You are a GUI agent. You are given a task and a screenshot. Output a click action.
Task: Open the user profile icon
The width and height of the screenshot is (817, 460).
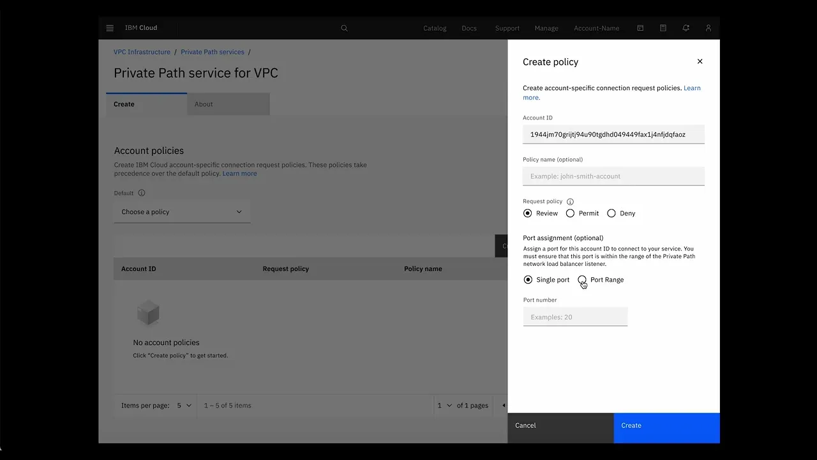coord(708,28)
